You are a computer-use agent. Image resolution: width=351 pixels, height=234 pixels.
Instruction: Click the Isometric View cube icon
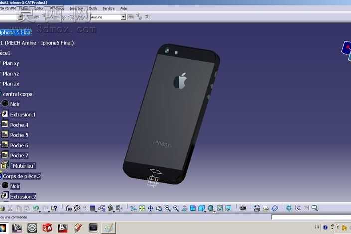pyautogui.click(x=201, y=208)
